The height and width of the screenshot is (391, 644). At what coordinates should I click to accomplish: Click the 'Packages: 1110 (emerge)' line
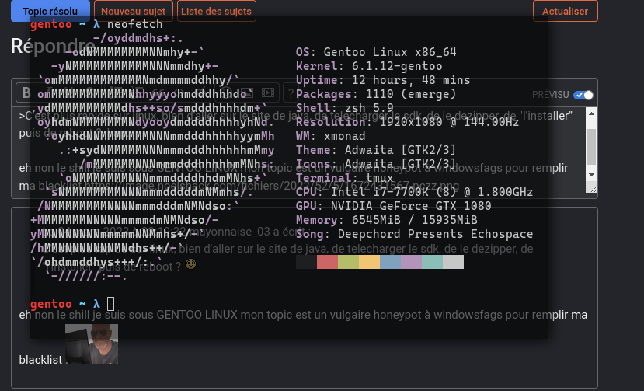click(x=376, y=94)
